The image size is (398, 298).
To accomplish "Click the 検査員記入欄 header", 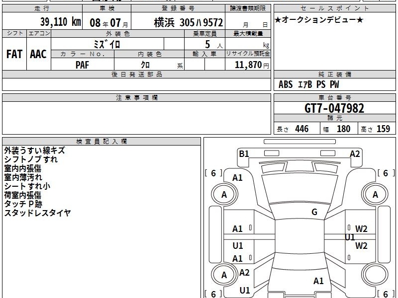I will click(x=101, y=142).
